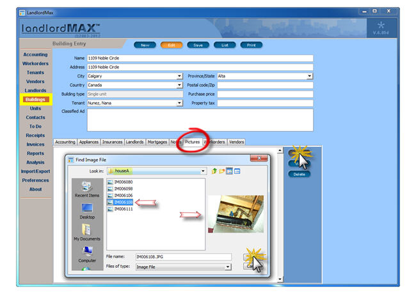This screenshot has width=416, height=294.
Task: Select file IM006106
Action: tap(120, 196)
